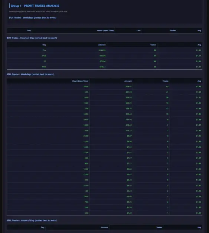Click the Day header in the bottom table

(x=42, y=227)
